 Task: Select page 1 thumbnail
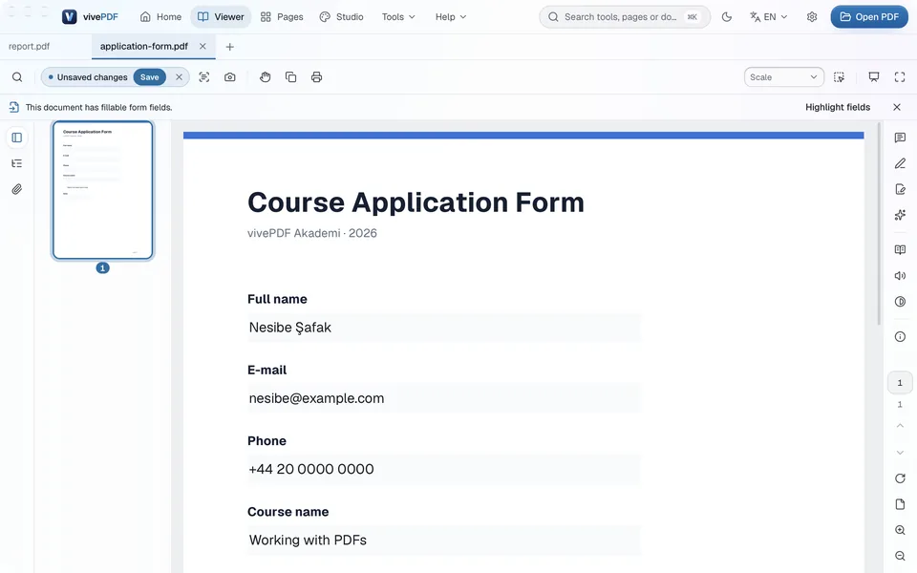(102, 190)
